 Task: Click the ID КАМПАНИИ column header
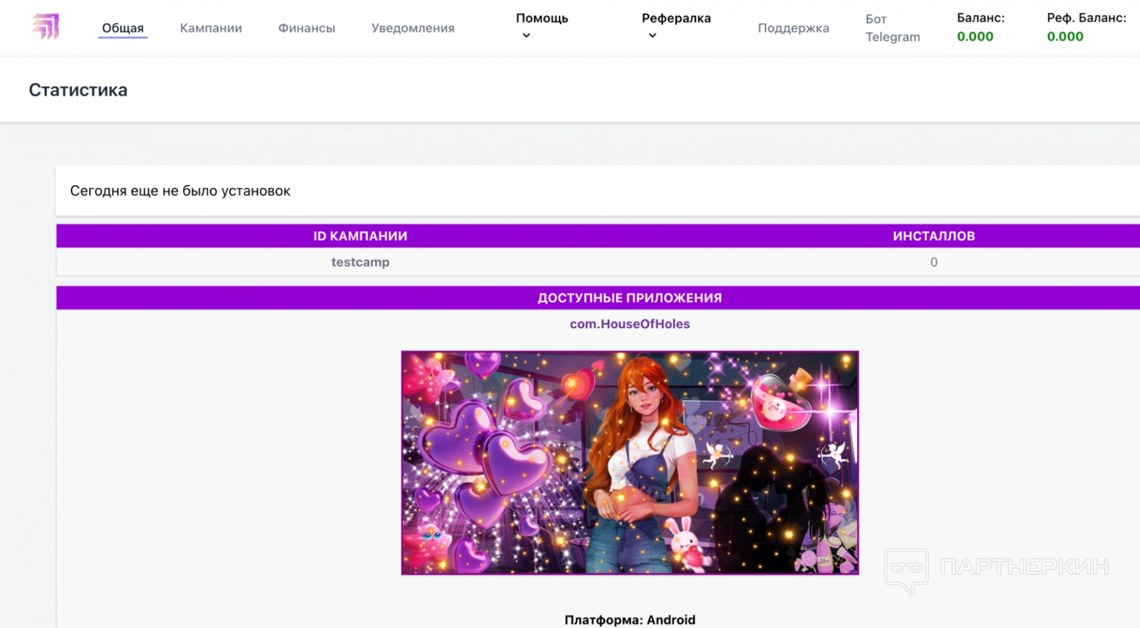(360, 236)
